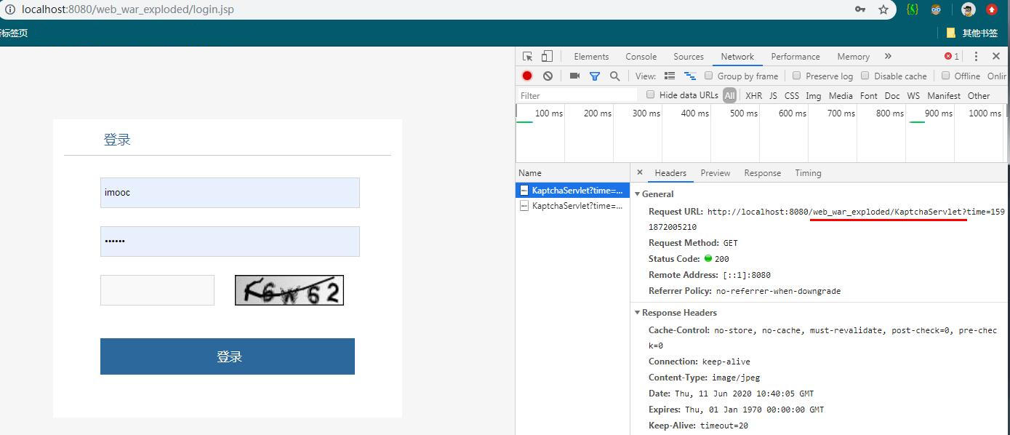
Task: Toggle Offline checkbox
Action: pyautogui.click(x=946, y=76)
